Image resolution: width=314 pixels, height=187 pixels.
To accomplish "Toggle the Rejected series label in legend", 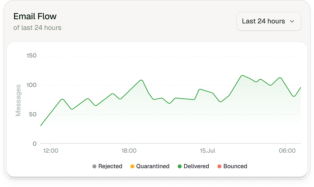I will tap(110, 167).
